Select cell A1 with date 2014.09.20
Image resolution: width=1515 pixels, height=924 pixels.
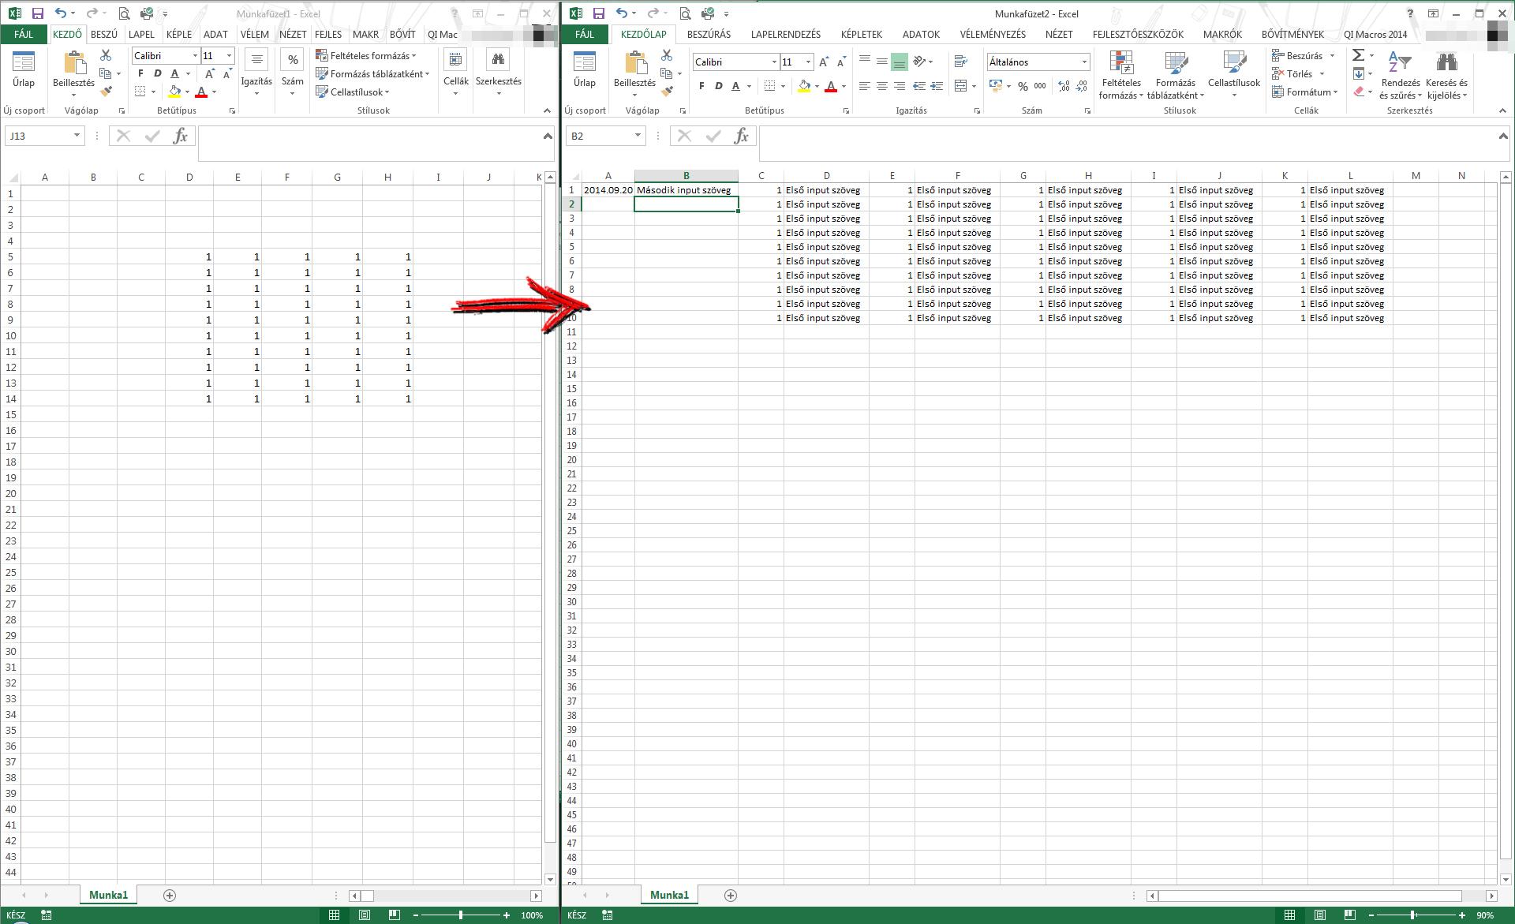coord(608,190)
